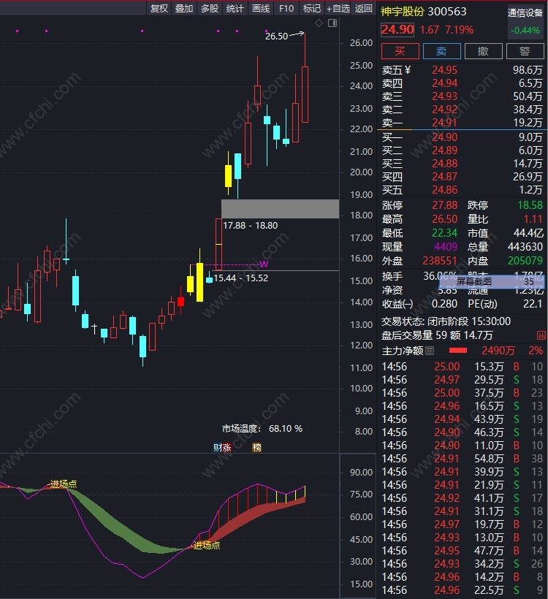The width and height of the screenshot is (548, 599).
Task: Select the upper 进场点 marker in indicator panel
Action: 64,484
